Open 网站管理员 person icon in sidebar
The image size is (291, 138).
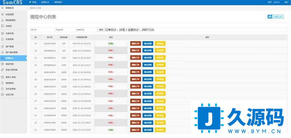(x=3, y=20)
